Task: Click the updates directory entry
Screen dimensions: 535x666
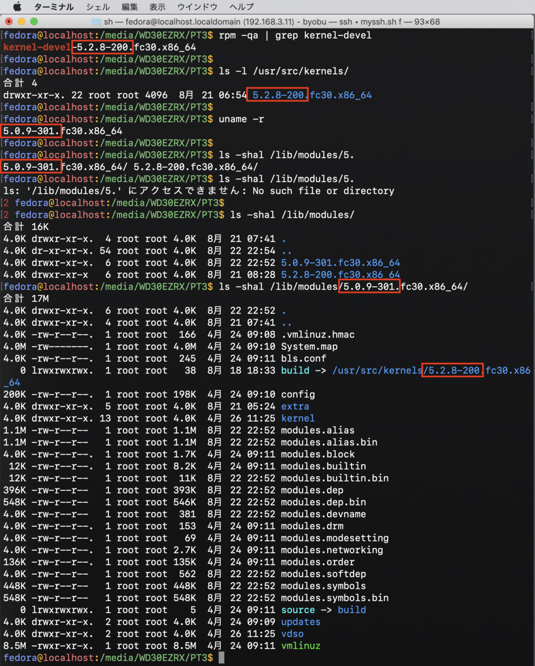Action: 301,622
